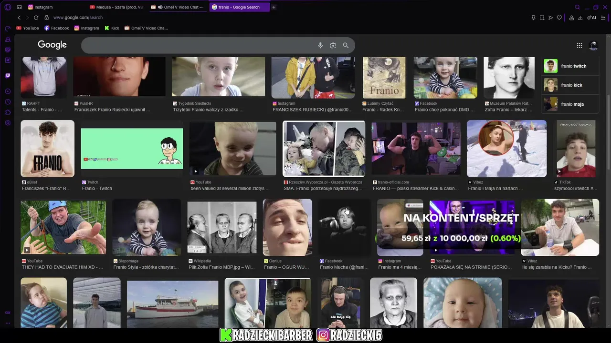Open Settings gear in the sidebar
611x343 pixels.
[x=8, y=123]
